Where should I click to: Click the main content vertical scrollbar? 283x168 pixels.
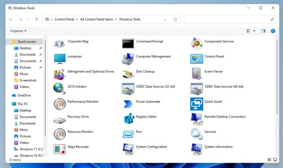click(x=277, y=77)
